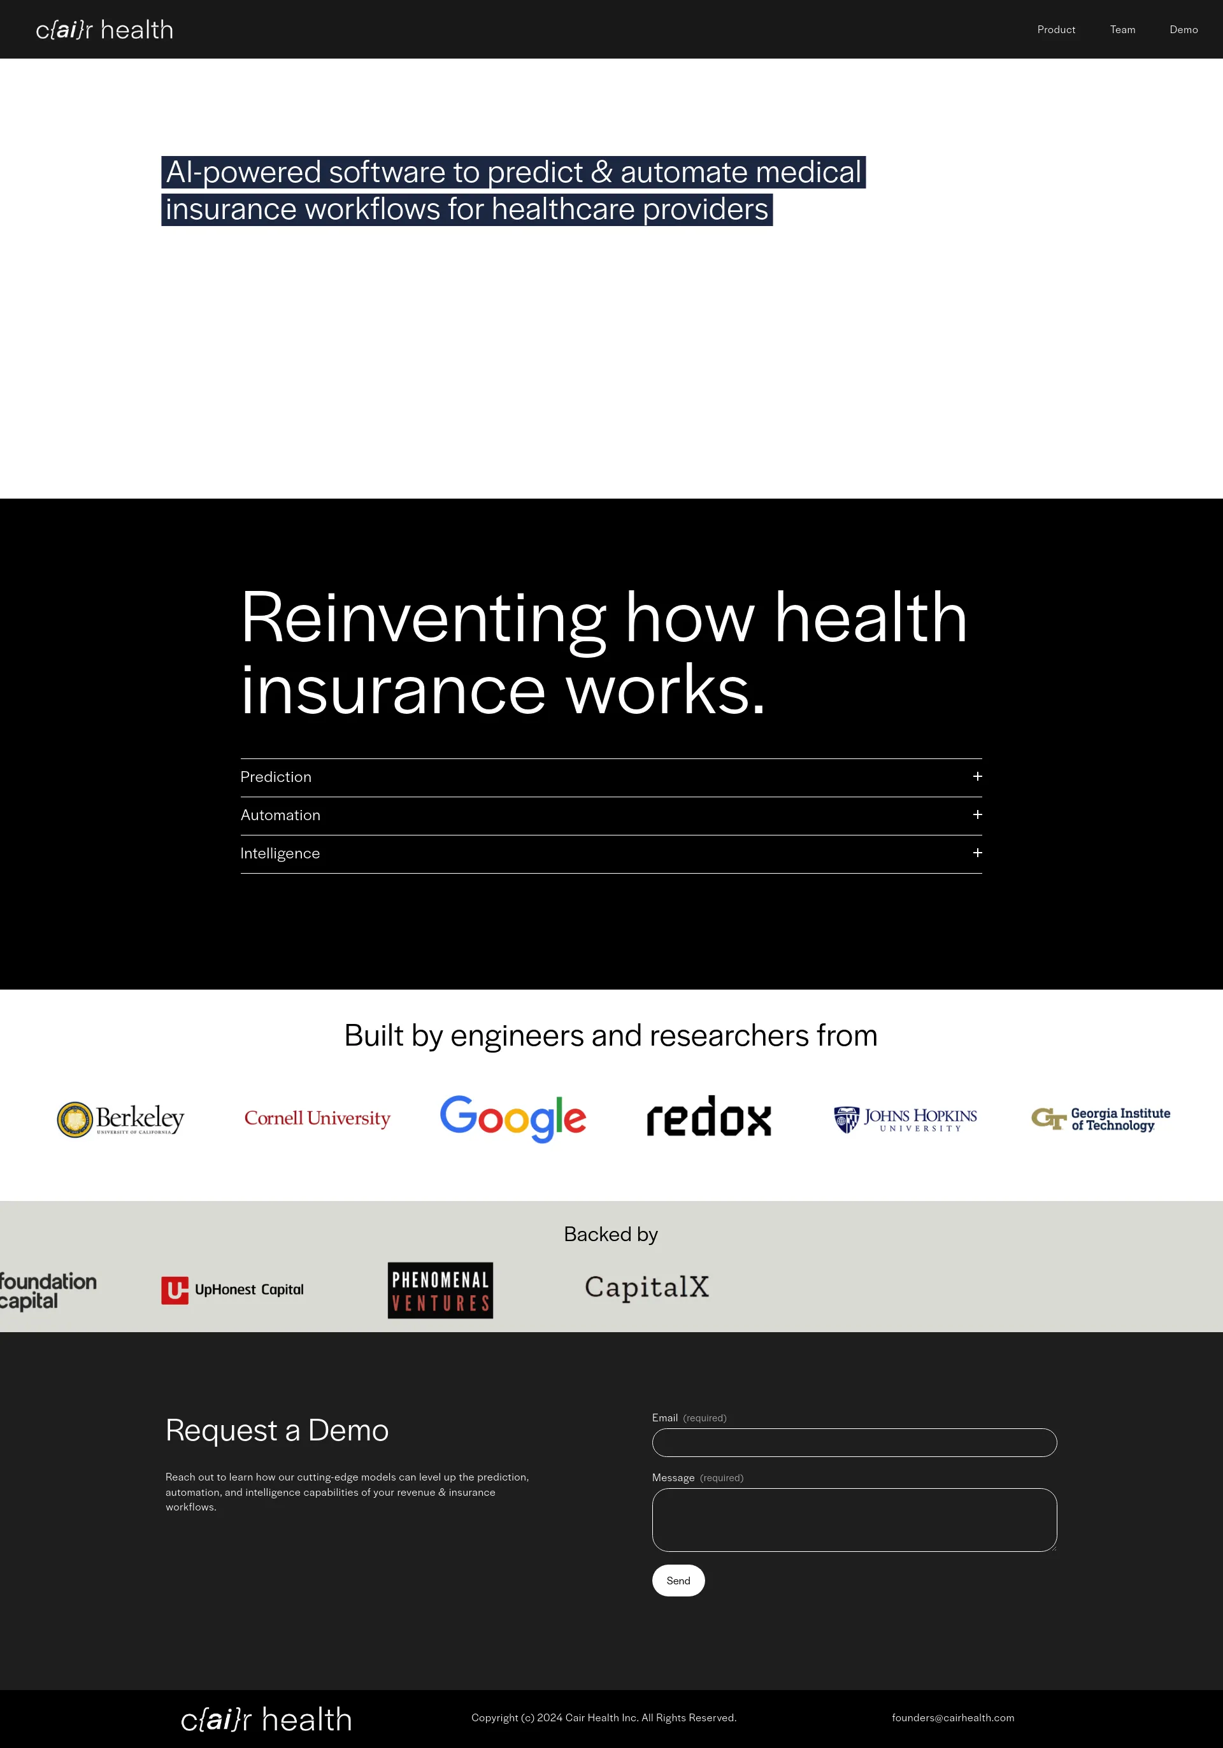Click the Cornell University logo icon
This screenshot has width=1223, height=1748.
[317, 1117]
